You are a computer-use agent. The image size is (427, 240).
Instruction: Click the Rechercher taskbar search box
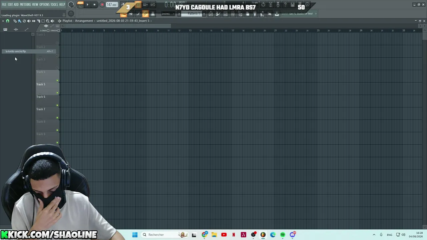(165, 235)
